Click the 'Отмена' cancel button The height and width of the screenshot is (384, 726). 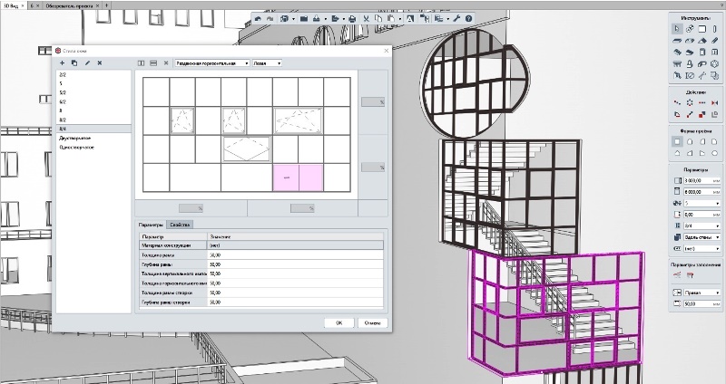pos(372,323)
